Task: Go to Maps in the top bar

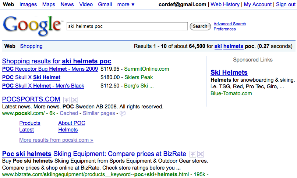Action: pyautogui.click(x=49, y=4)
